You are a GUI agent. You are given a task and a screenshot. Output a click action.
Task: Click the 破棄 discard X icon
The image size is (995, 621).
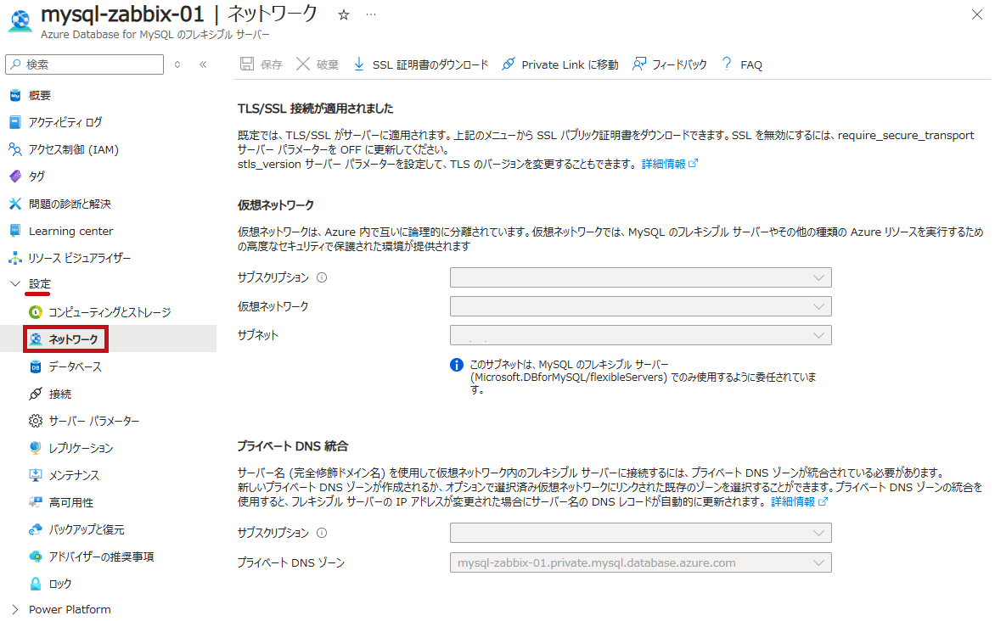point(303,64)
